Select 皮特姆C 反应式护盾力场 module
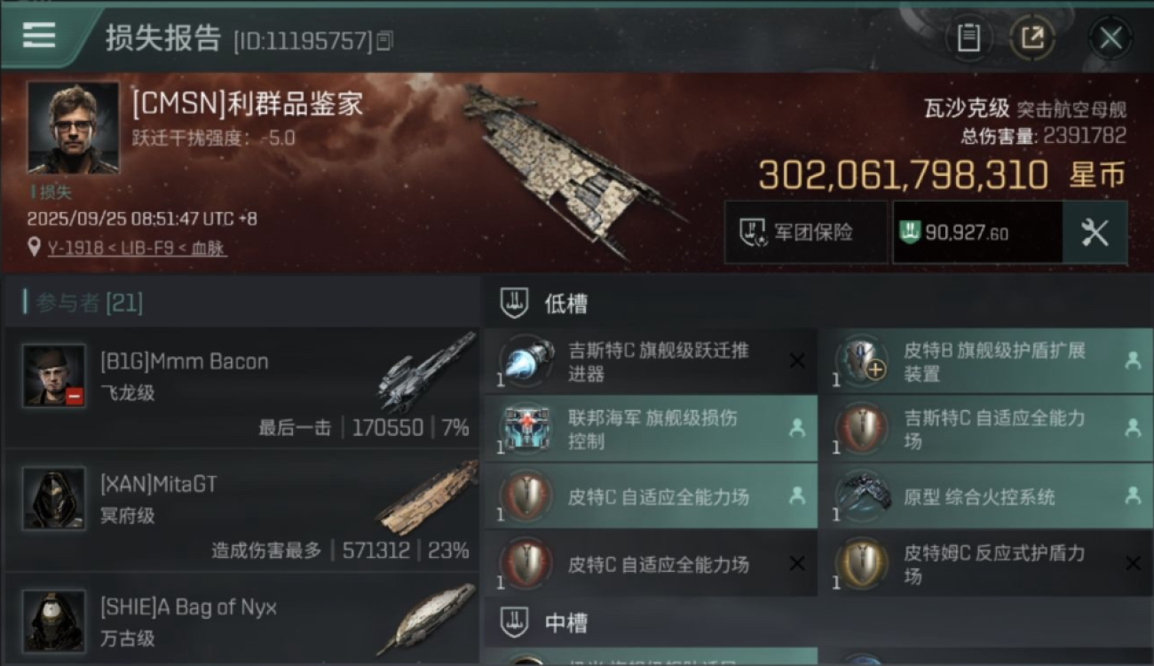1154x666 pixels. [x=985, y=564]
